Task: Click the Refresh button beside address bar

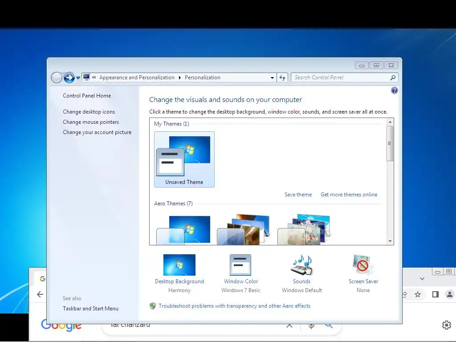Action: pos(282,77)
